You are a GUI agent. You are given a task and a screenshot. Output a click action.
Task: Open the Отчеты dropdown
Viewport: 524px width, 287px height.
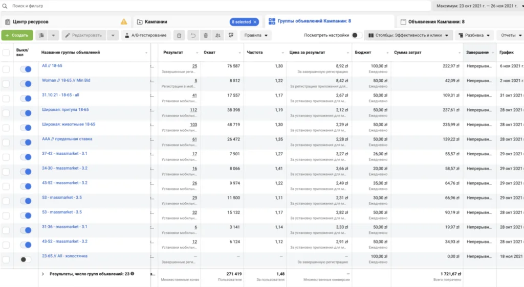(x=511, y=35)
